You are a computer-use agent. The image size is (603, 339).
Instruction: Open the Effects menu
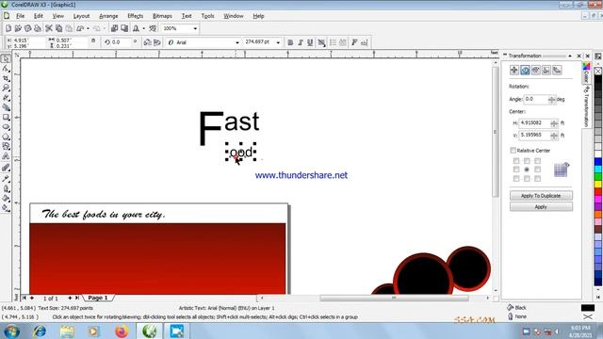pyautogui.click(x=136, y=16)
